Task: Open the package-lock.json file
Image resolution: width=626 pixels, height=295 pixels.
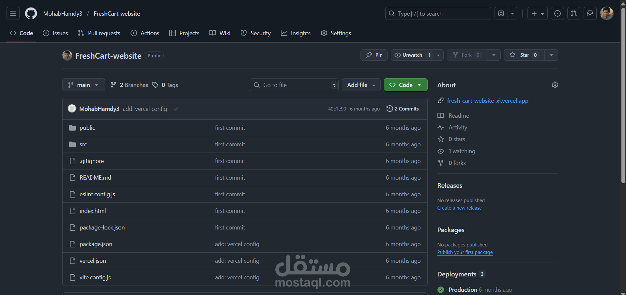Action: 102,228
